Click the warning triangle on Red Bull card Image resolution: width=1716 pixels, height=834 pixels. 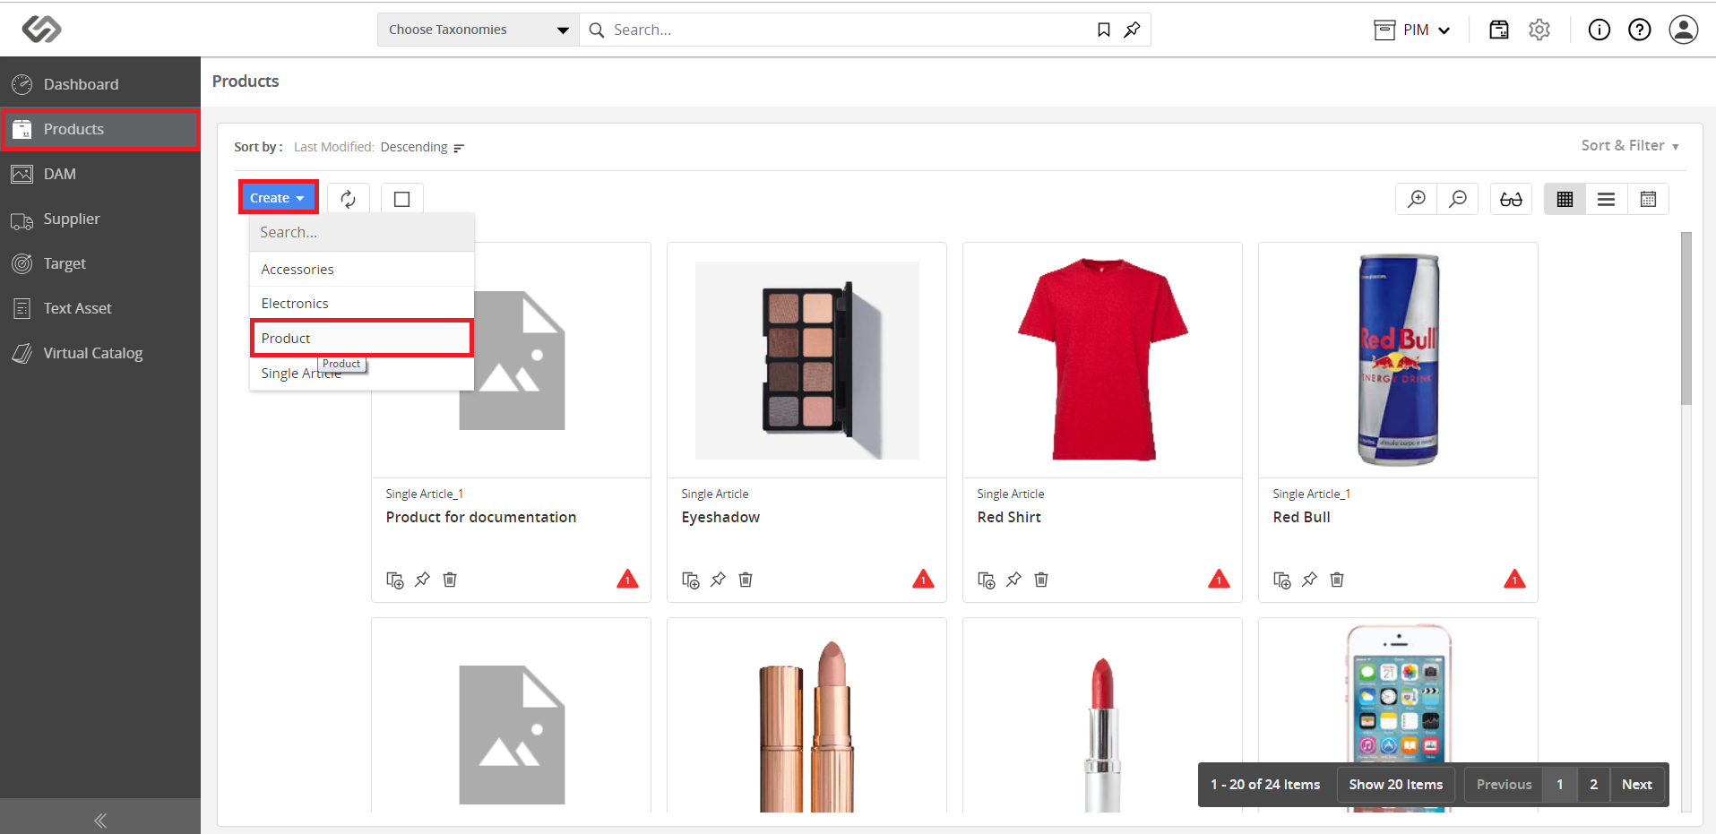pos(1514,579)
